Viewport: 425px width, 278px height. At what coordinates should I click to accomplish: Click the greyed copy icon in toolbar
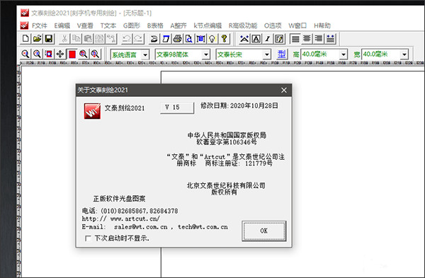point(76,39)
